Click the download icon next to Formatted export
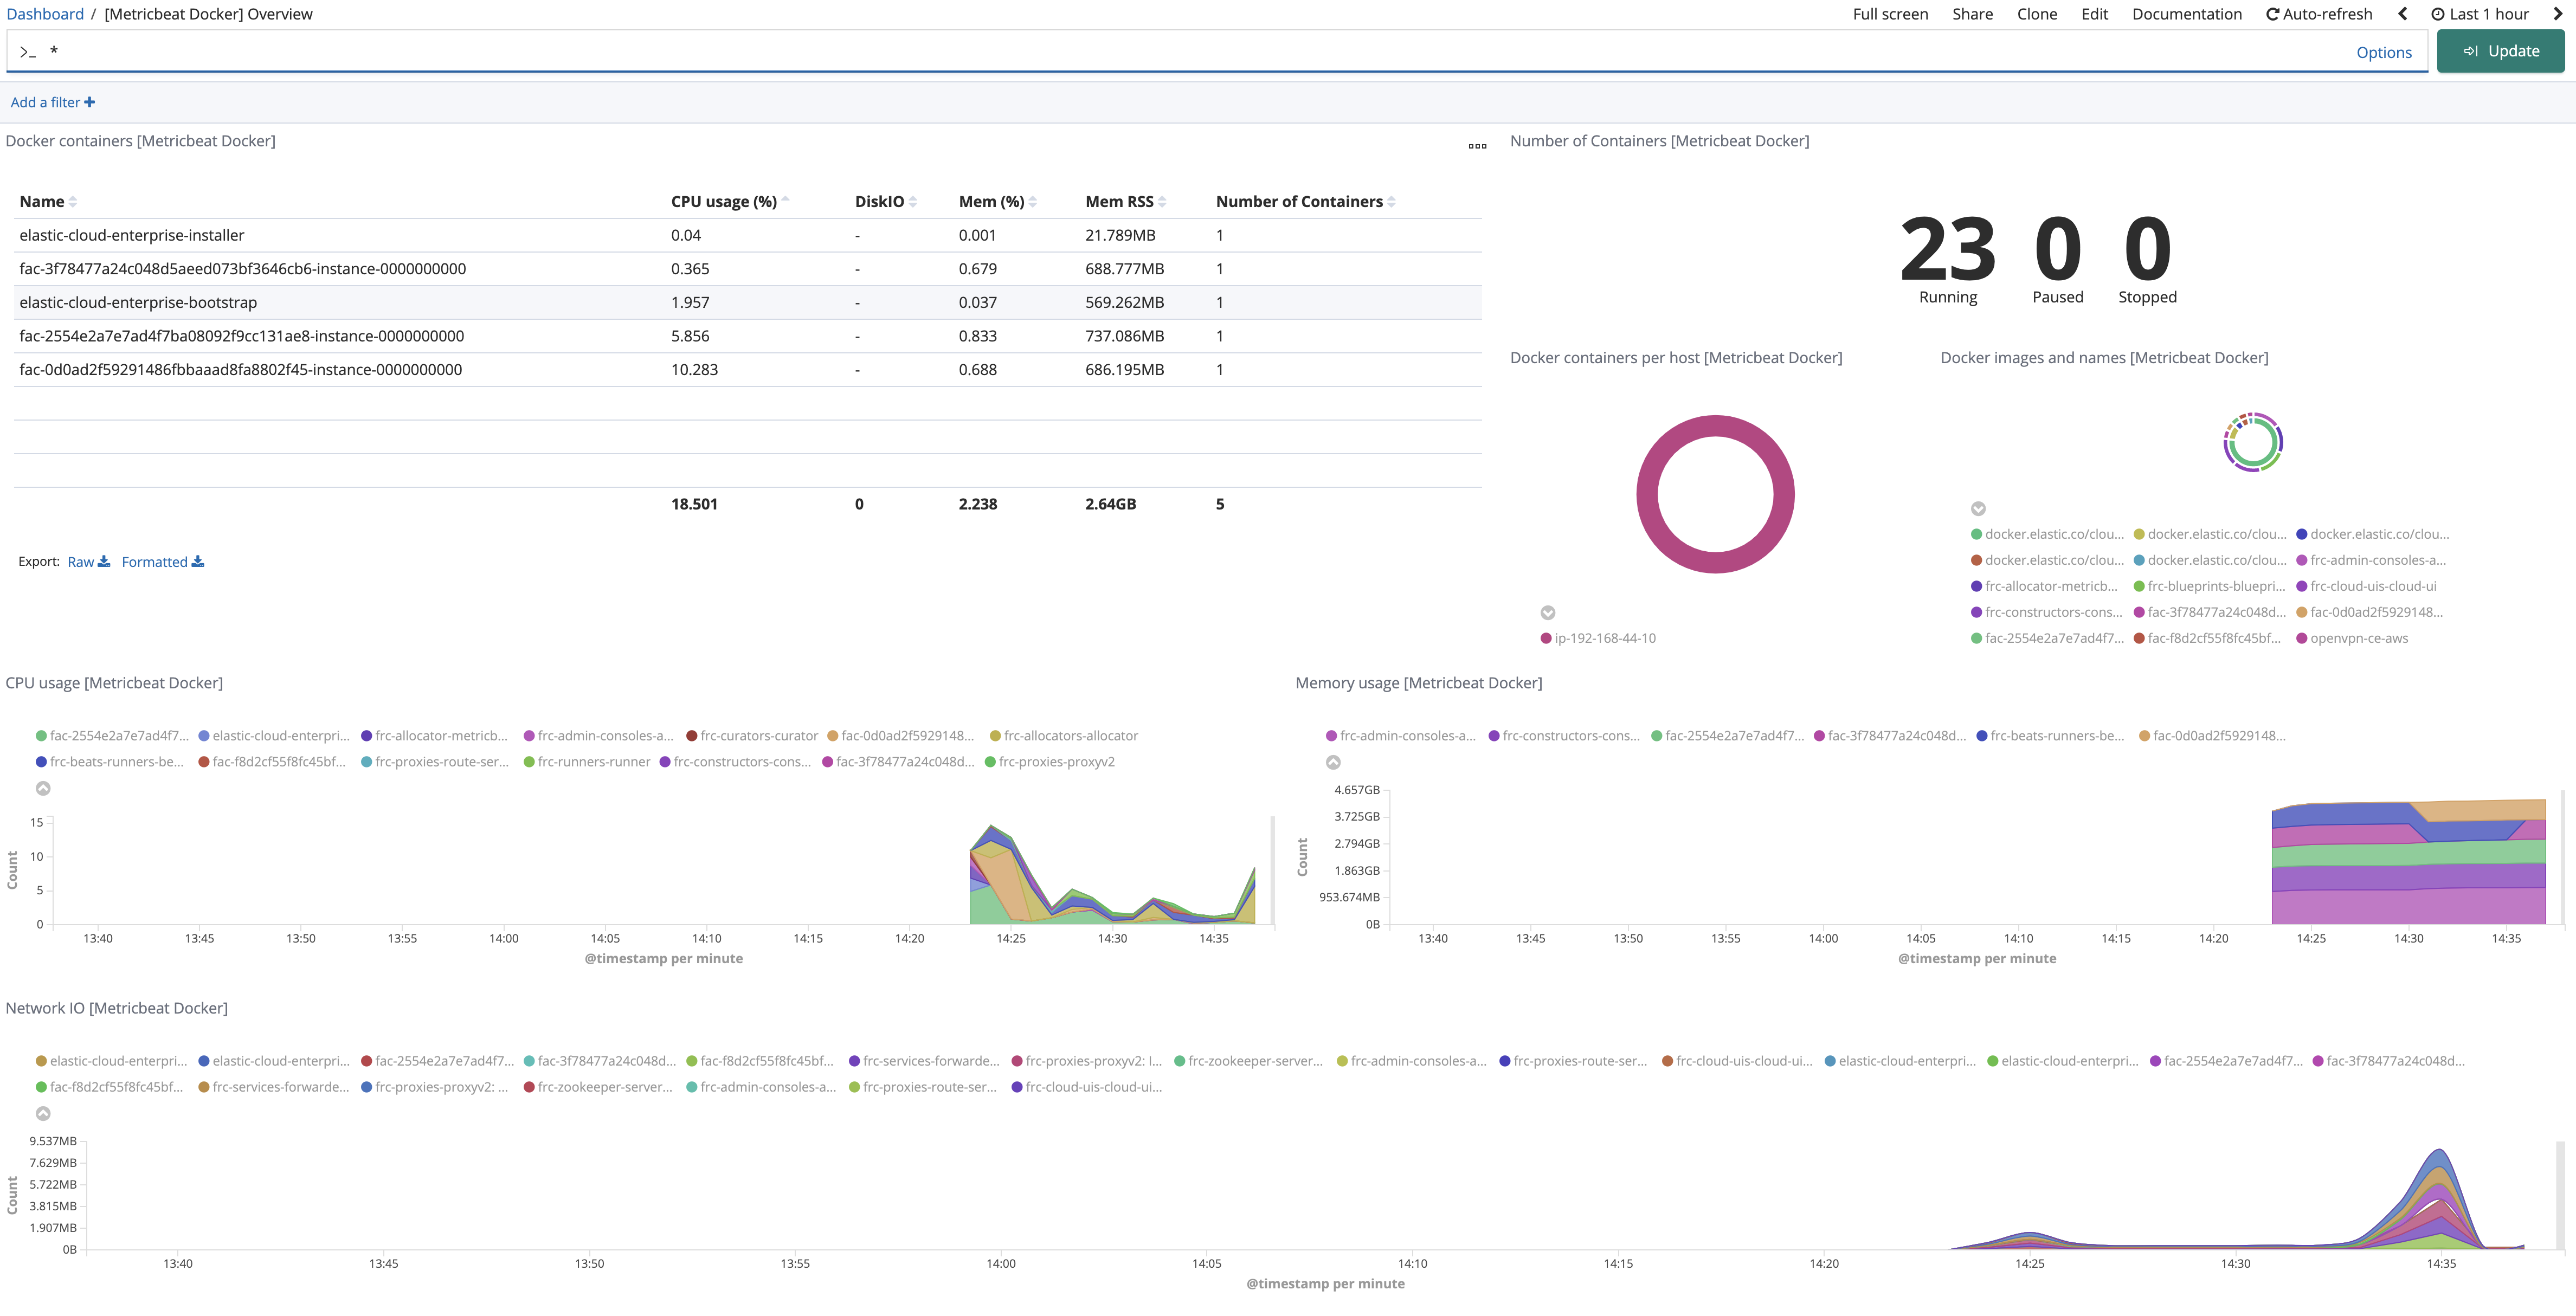Screen dimensions: 2576x1316 (198, 561)
